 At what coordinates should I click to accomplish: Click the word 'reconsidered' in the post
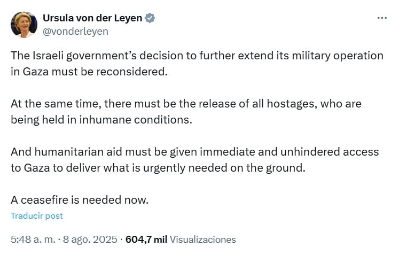[132, 72]
